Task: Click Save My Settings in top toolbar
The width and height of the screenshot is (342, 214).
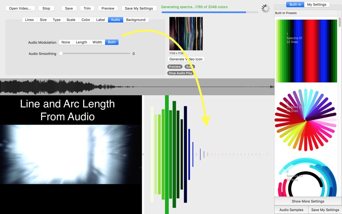Action: [x=139, y=8]
